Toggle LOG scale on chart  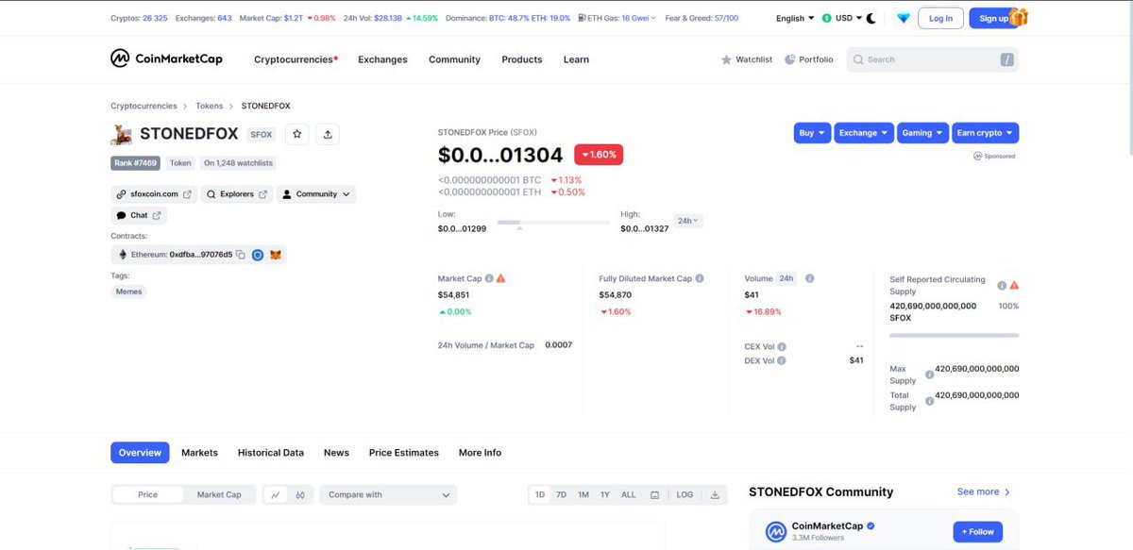[685, 494]
